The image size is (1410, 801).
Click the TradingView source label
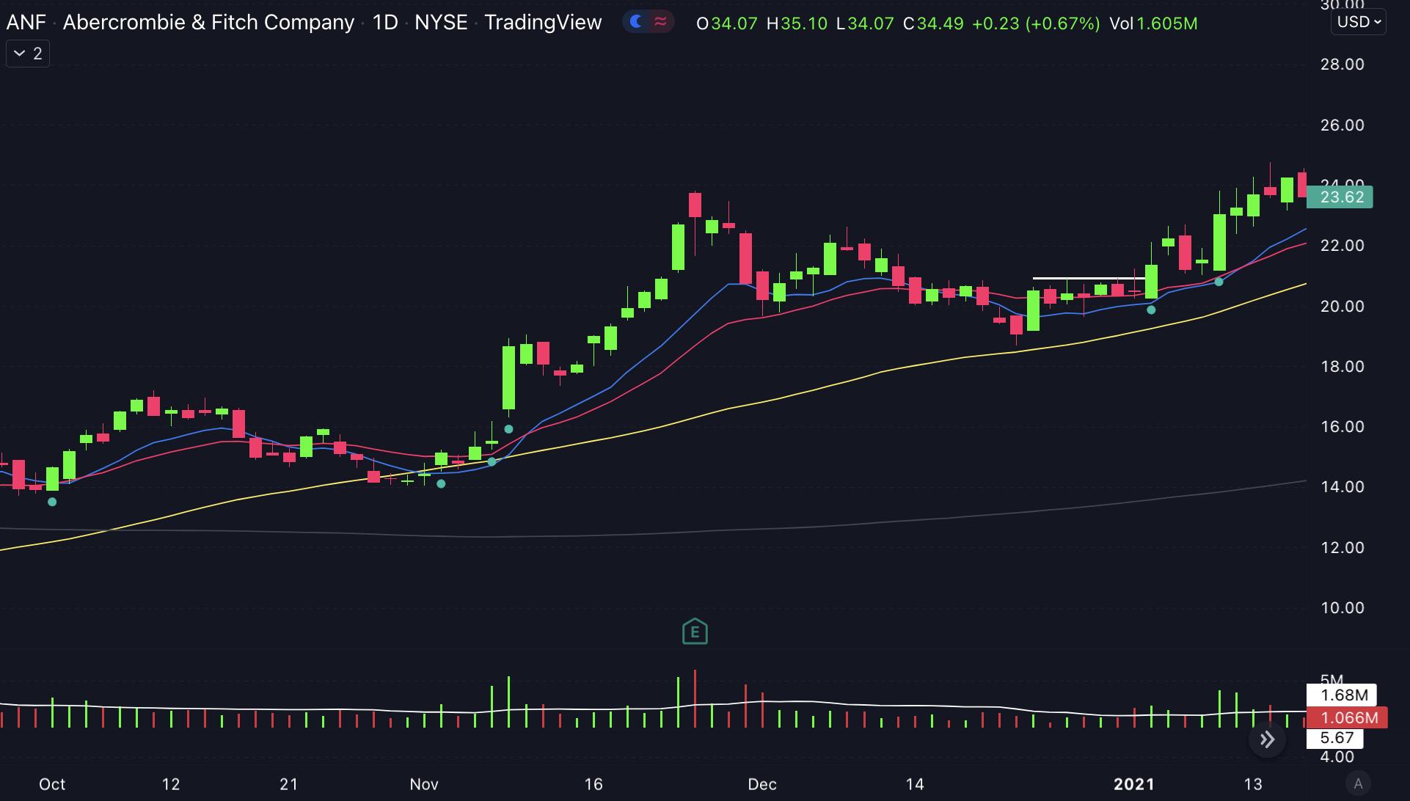543,22
